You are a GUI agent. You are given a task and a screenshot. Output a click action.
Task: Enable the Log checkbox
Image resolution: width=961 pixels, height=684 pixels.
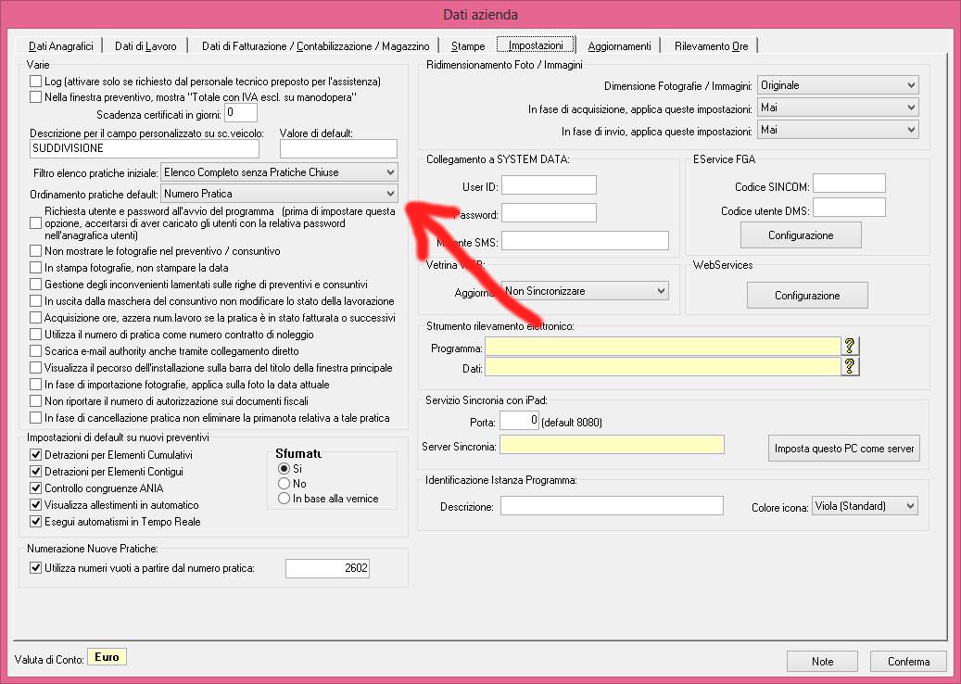(36, 82)
